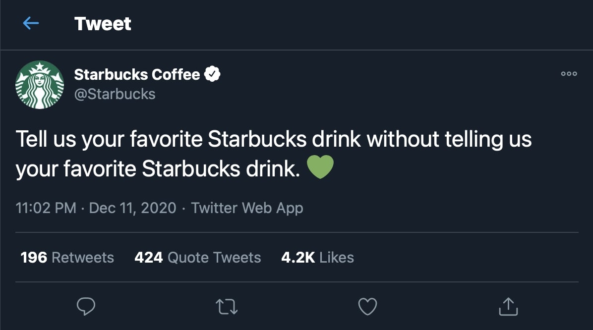Screen dimensions: 593x330
Task: Click the 11:02 PM timestamp
Action: click(46, 208)
